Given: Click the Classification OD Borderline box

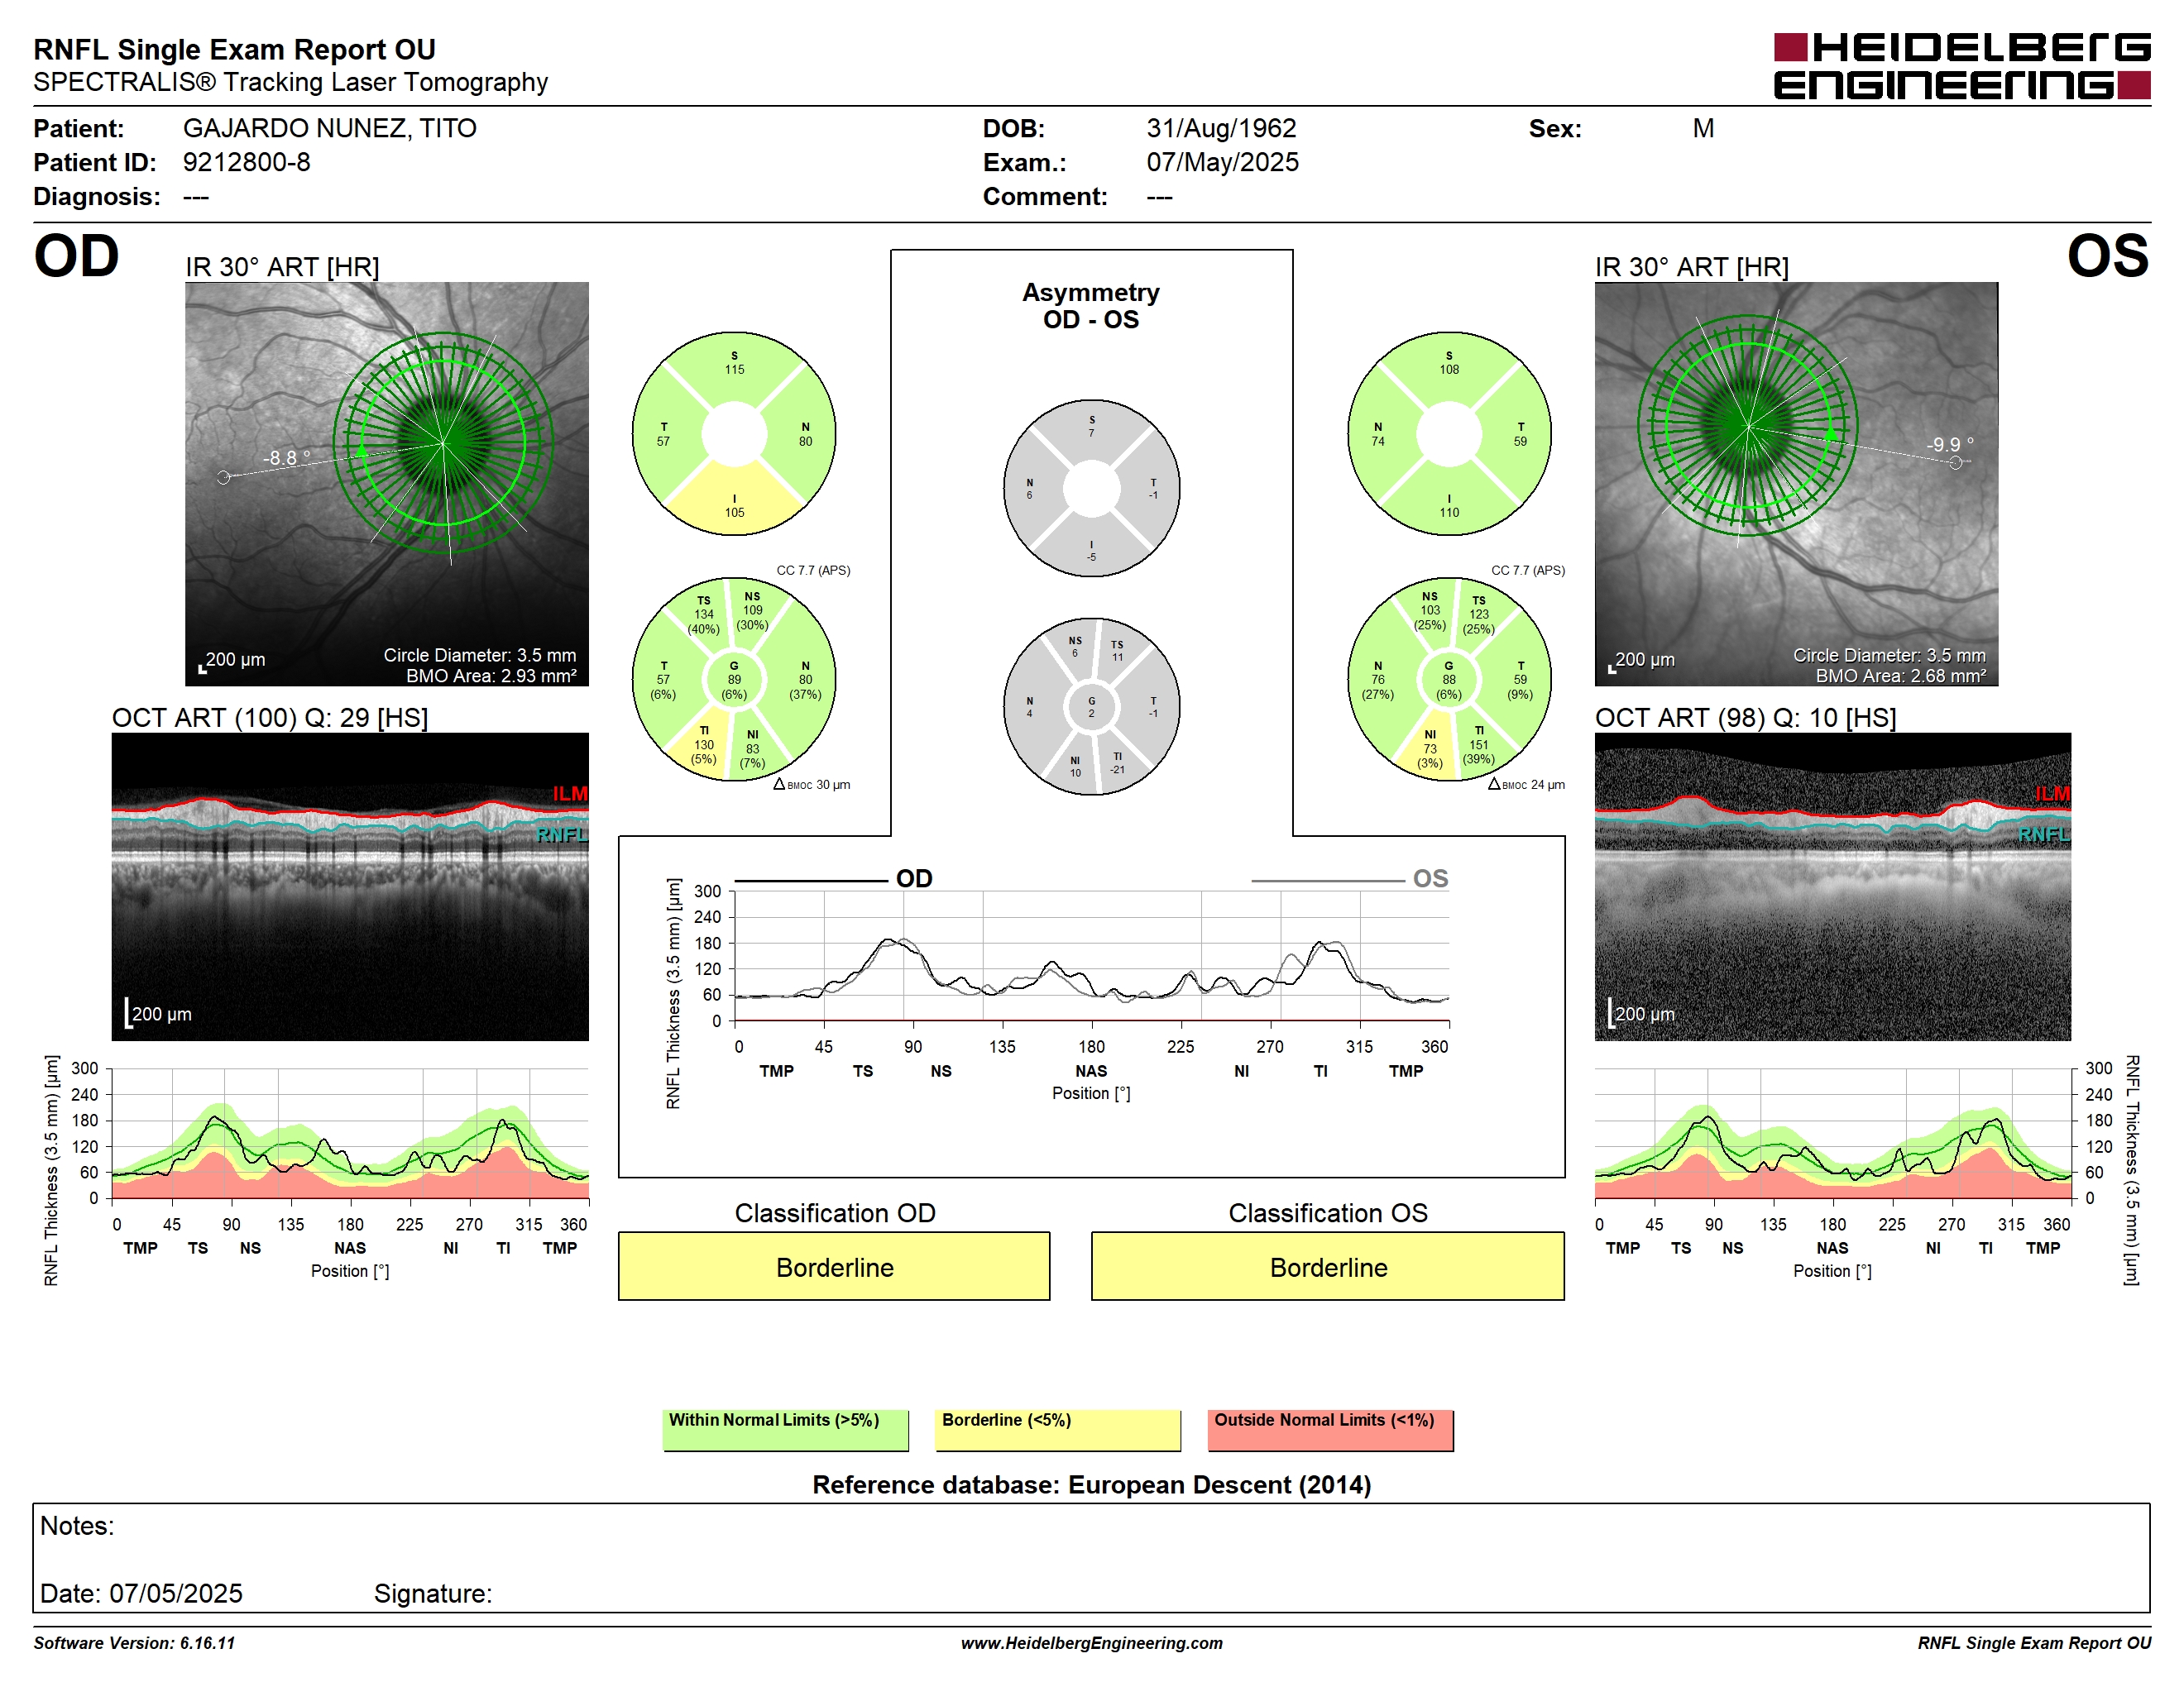Looking at the screenshot, I should point(834,1266).
